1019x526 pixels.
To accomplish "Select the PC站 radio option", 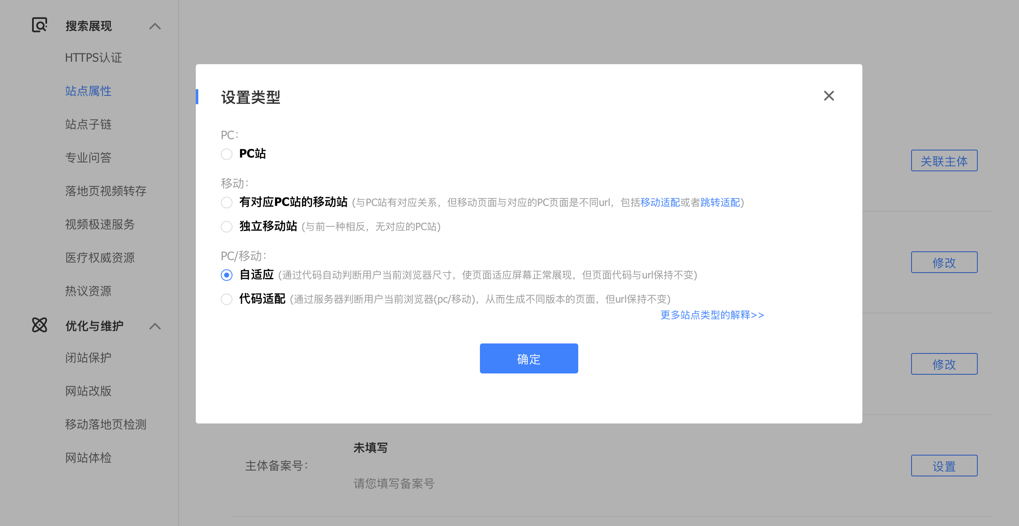I will click(x=227, y=154).
